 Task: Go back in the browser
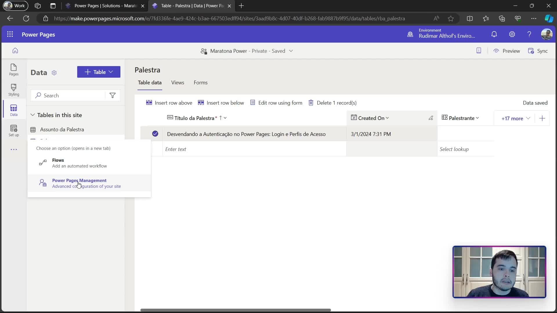click(x=10, y=19)
